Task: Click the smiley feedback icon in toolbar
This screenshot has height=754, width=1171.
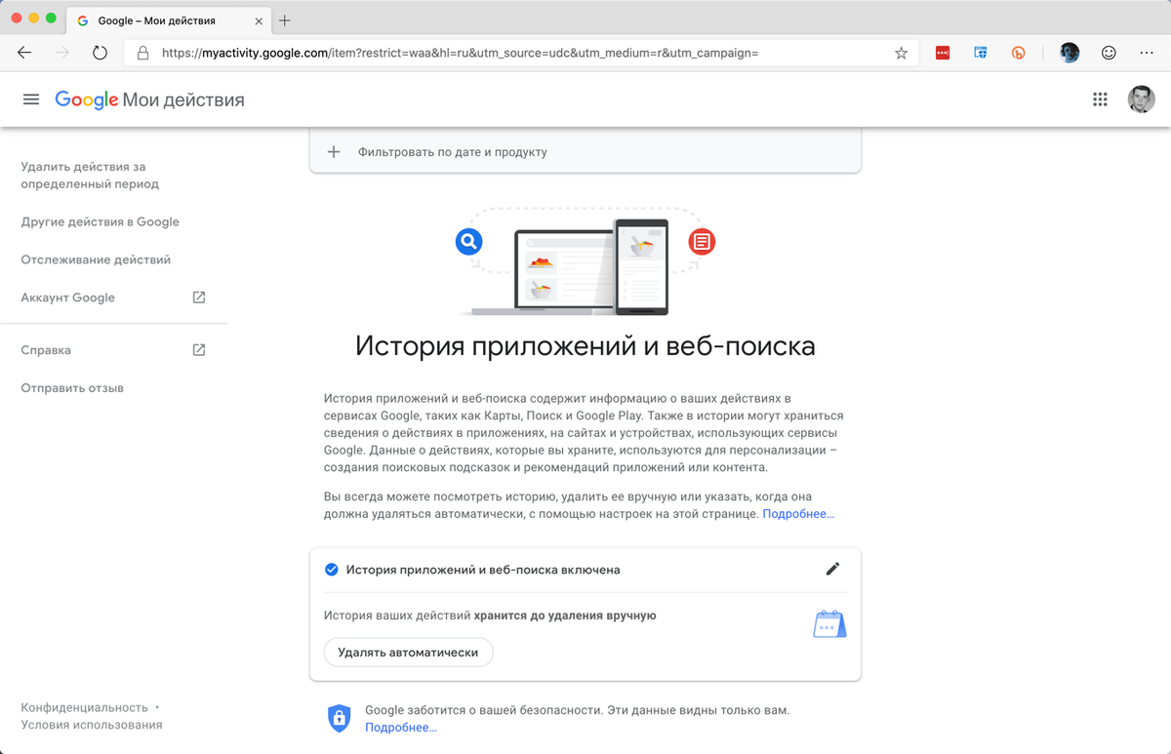Action: 1109,53
